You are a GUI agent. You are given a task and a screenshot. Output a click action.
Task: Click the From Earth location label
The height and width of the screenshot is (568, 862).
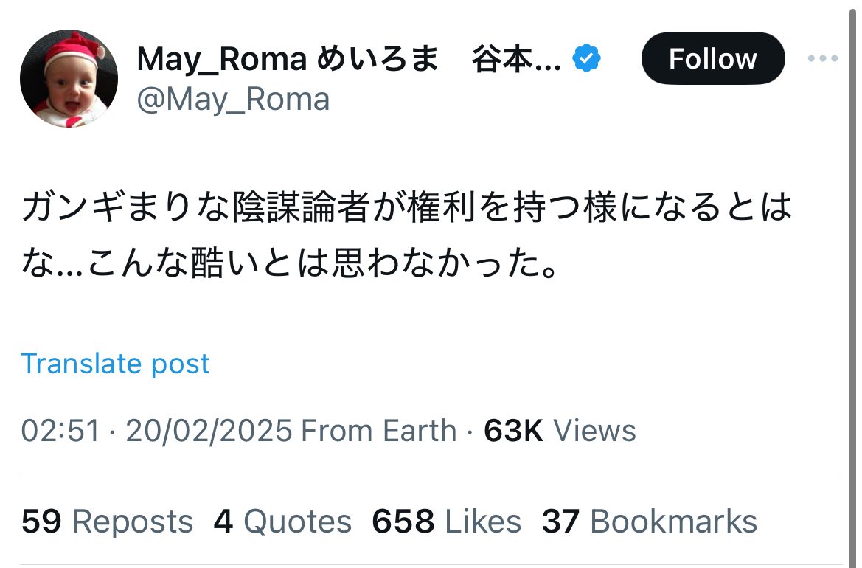click(x=379, y=431)
